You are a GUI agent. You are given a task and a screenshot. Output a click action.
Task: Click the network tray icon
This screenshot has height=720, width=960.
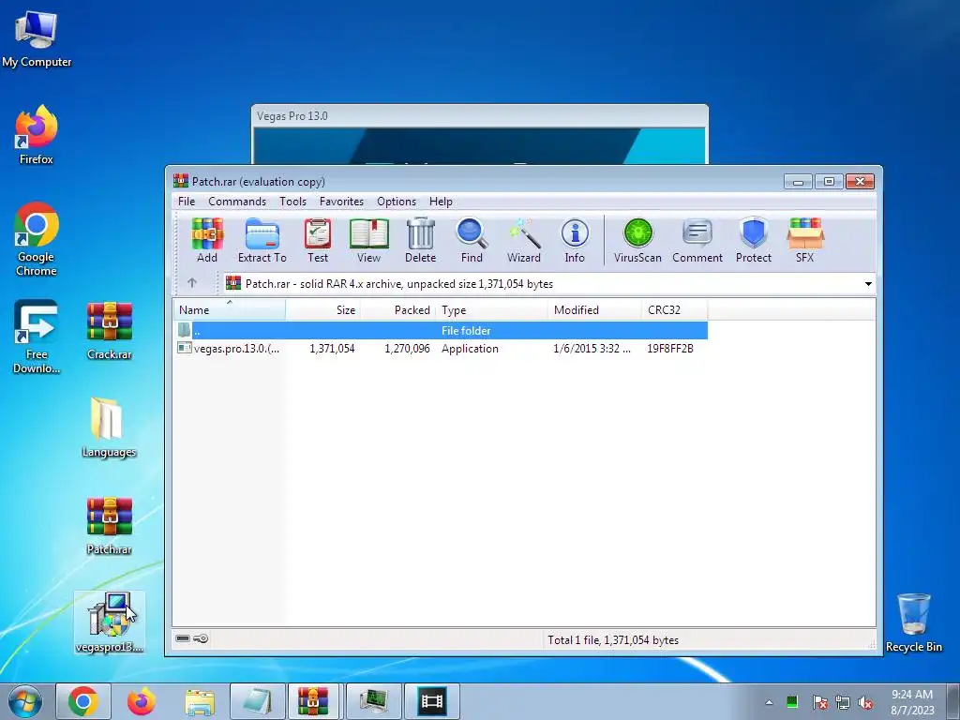pos(843,702)
